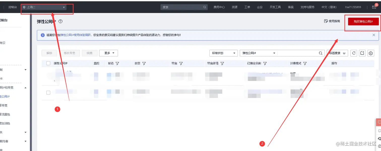Close the survey invitation banner
381x151 pixels.
click(374, 35)
